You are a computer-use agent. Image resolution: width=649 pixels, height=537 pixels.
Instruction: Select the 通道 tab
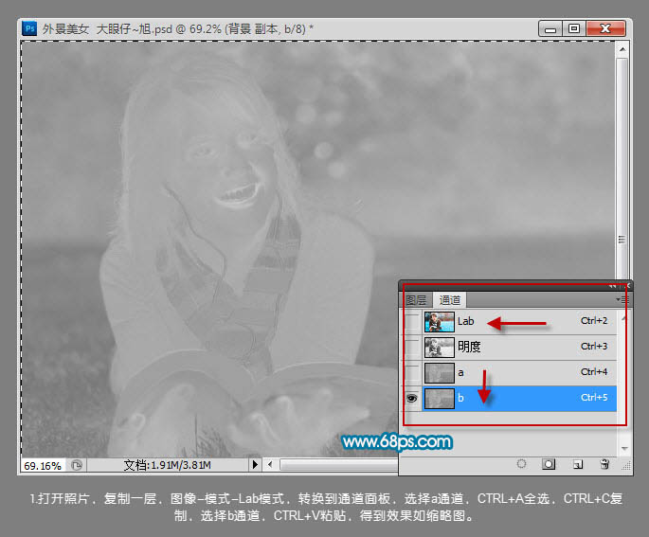coord(449,300)
